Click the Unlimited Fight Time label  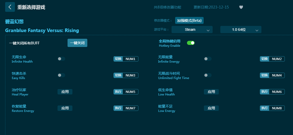[x=174, y=78]
